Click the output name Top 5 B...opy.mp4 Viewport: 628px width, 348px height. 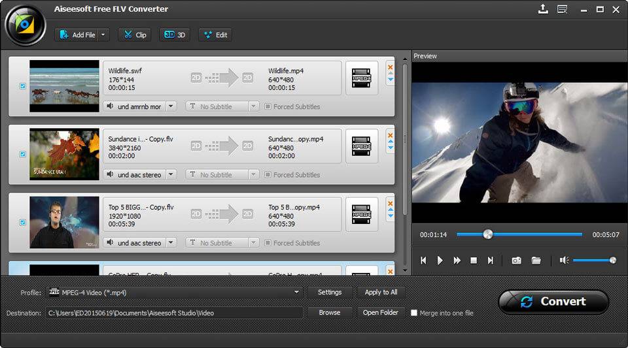point(294,208)
